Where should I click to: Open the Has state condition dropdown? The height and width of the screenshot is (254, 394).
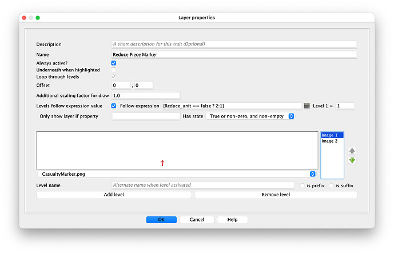pyautogui.click(x=250, y=116)
